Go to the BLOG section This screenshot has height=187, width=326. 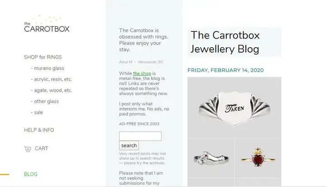(31, 174)
